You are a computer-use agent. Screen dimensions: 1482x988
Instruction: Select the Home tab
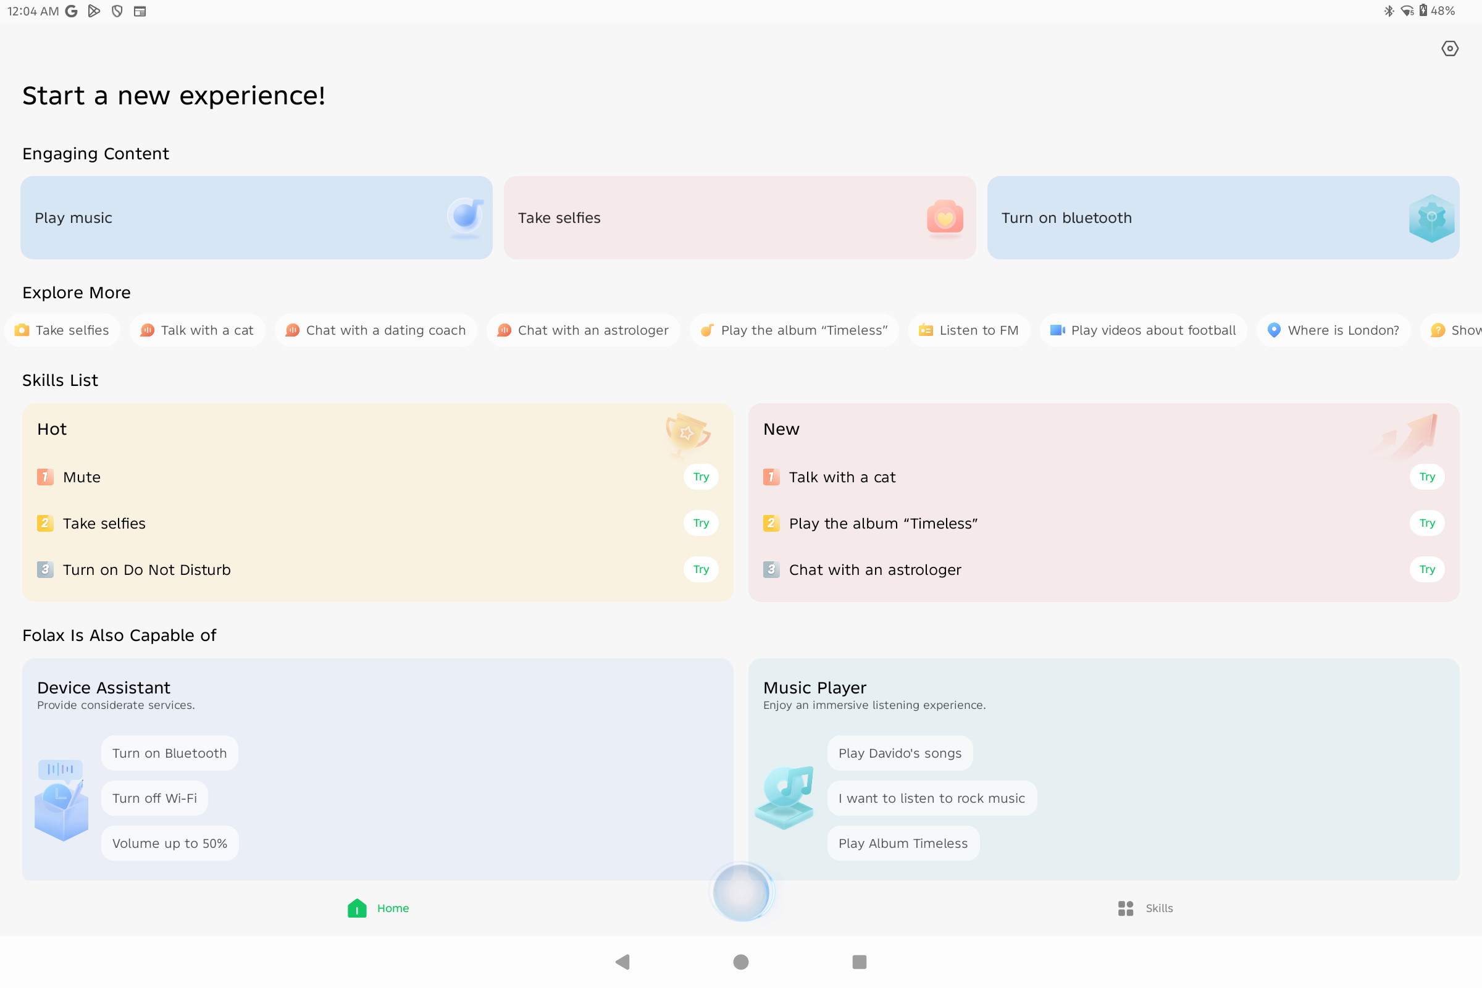pos(378,908)
